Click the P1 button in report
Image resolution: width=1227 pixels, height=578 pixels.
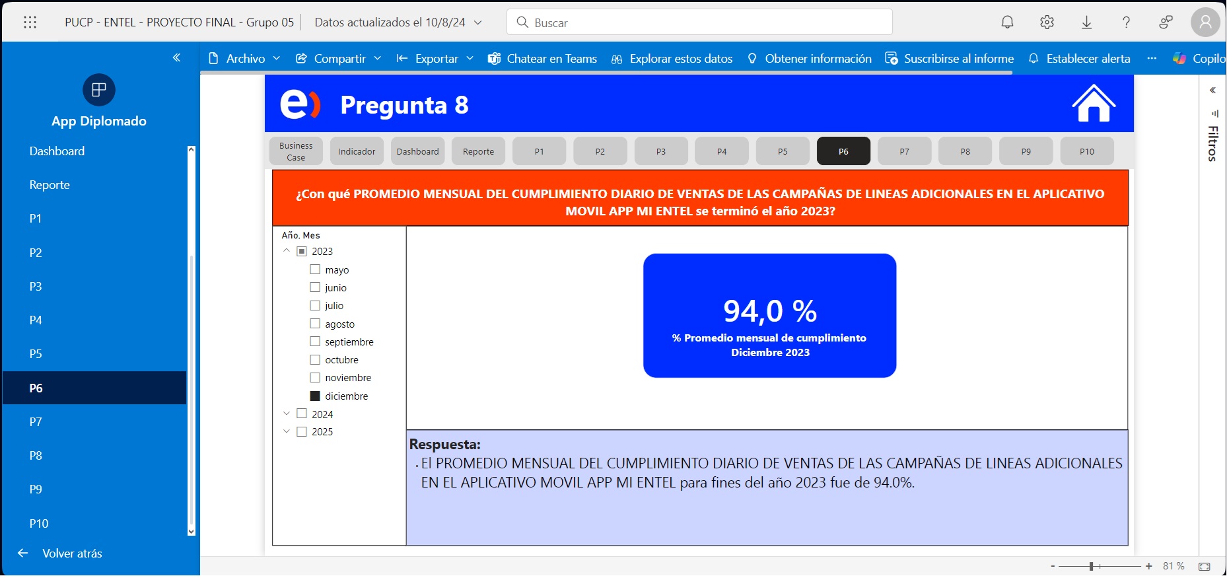click(539, 151)
